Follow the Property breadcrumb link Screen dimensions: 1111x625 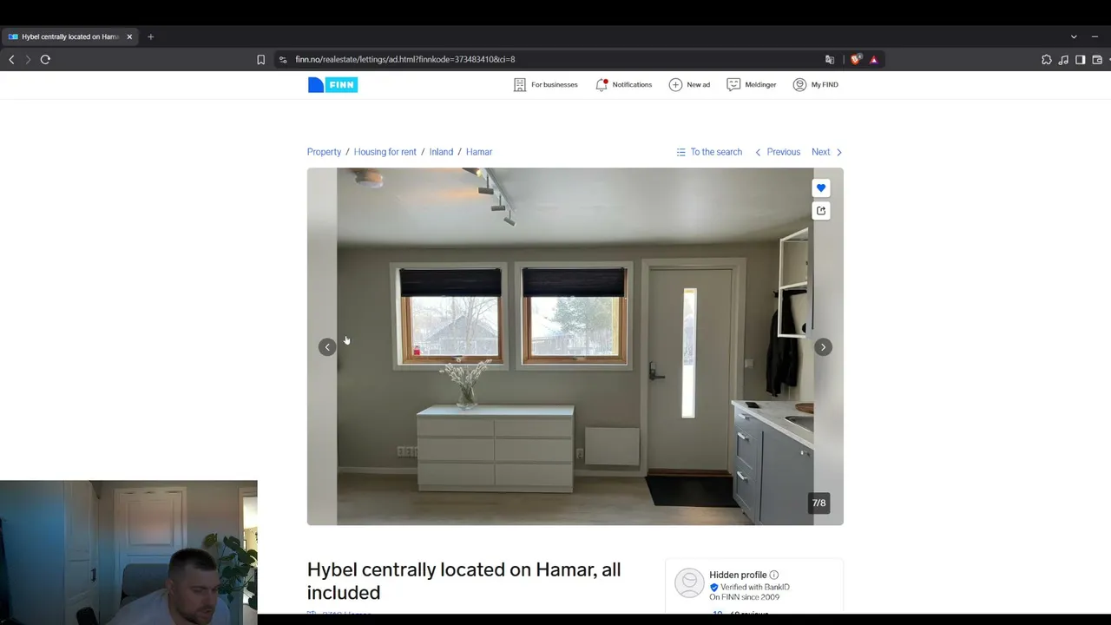click(324, 152)
